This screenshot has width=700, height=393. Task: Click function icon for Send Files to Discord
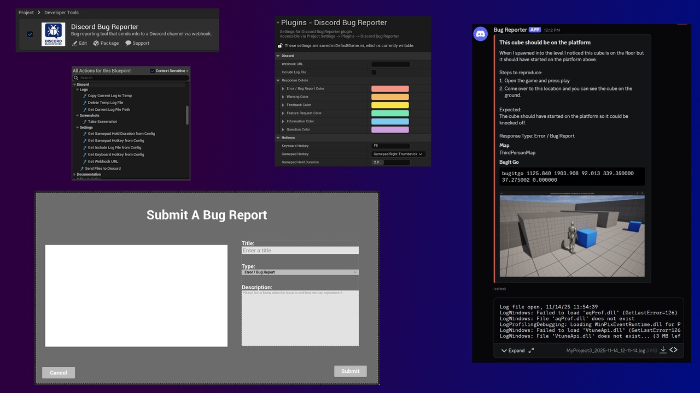[x=82, y=169]
